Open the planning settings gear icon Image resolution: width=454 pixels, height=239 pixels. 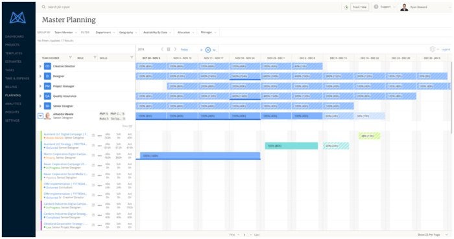(433, 49)
